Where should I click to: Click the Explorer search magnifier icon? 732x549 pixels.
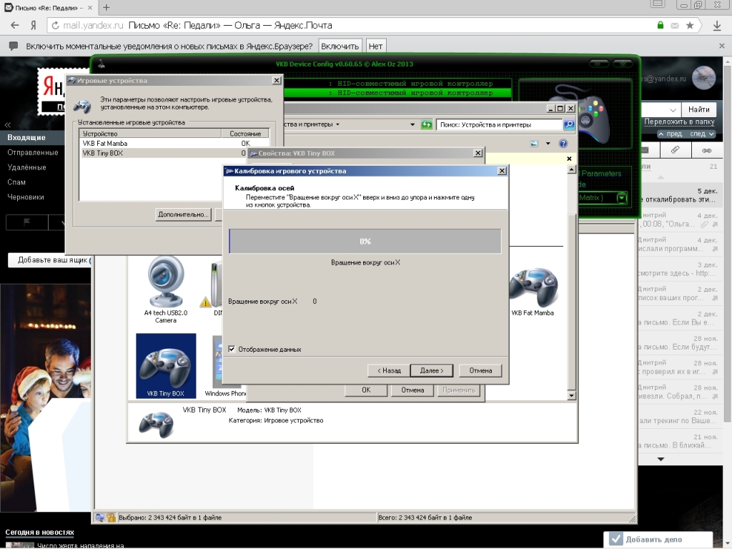(x=569, y=124)
